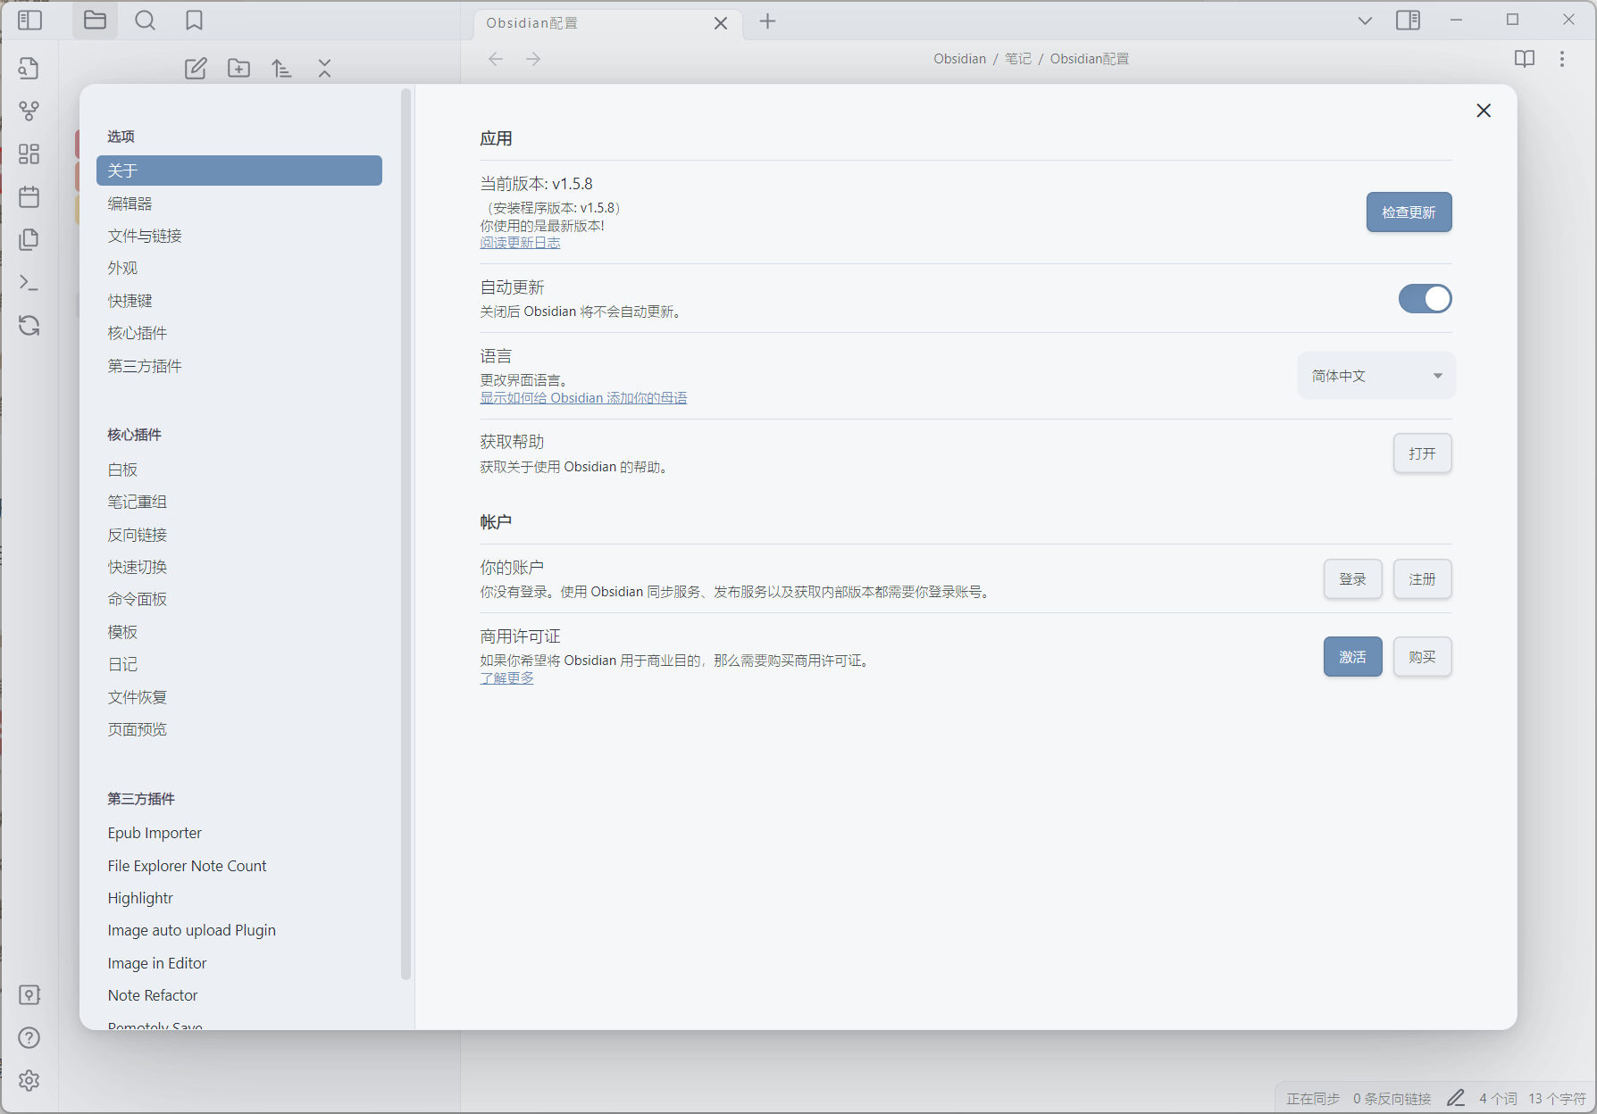
Task: Click the 打开 help button
Action: point(1422,453)
